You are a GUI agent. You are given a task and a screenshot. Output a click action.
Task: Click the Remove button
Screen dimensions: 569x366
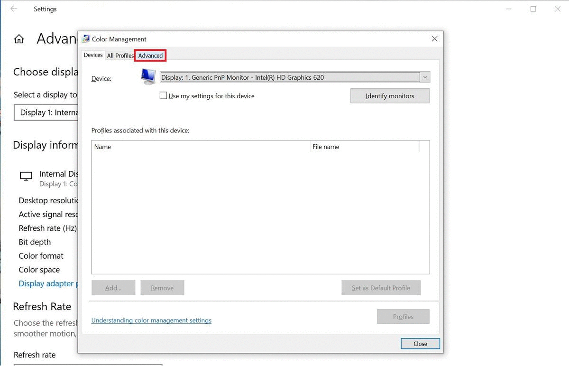point(162,288)
